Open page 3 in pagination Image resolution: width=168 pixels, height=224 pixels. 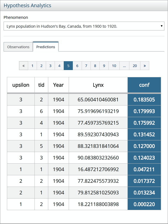pos(50,66)
